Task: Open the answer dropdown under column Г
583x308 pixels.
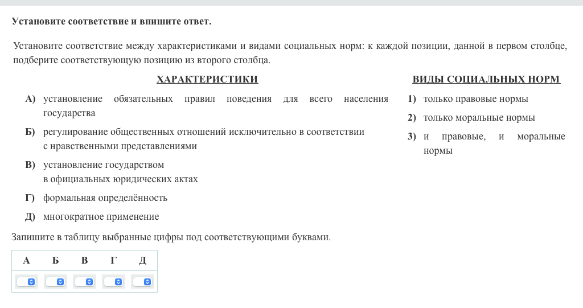Action: (113, 282)
